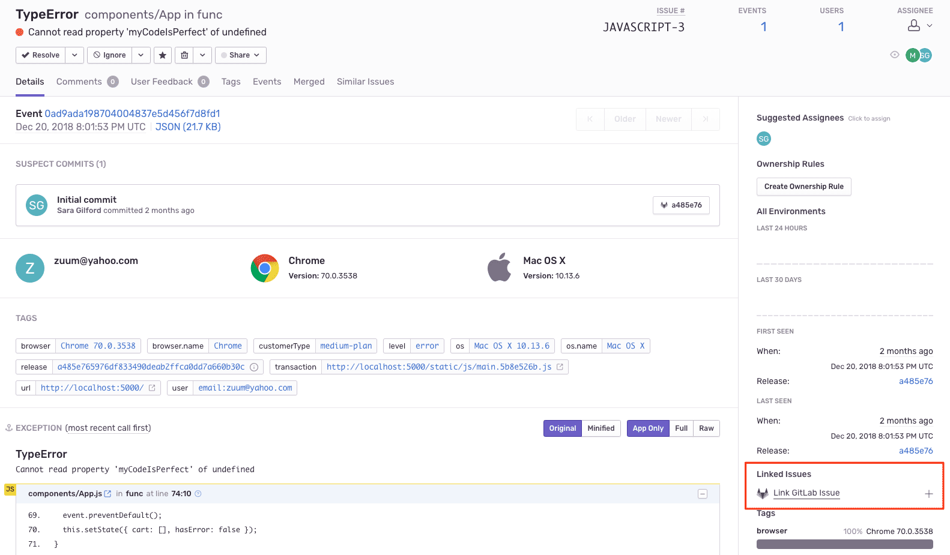
Task: Click the browser tag distribution bar
Action: [844, 544]
